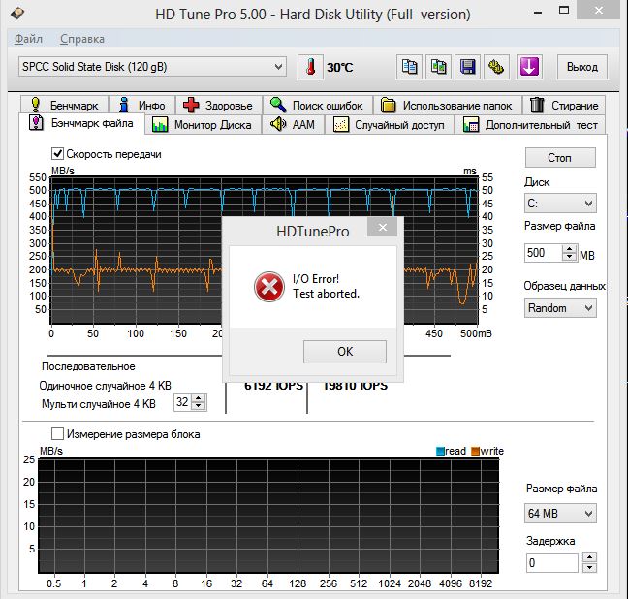Copy info to clipboard icon
Screen dimensions: 628x599
409,67
